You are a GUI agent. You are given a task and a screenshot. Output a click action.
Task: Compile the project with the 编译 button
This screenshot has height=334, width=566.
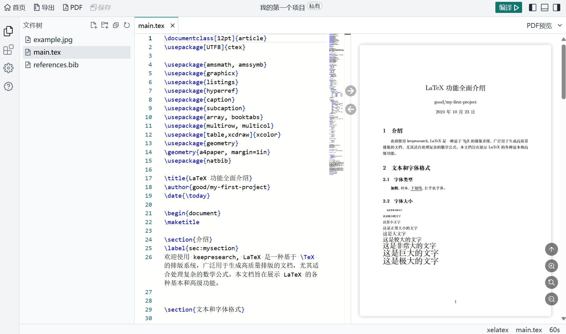tap(509, 7)
